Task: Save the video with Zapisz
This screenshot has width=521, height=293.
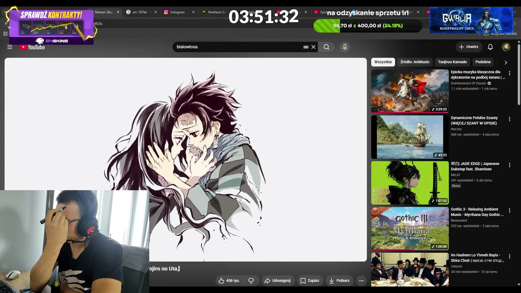Action: coord(310,280)
